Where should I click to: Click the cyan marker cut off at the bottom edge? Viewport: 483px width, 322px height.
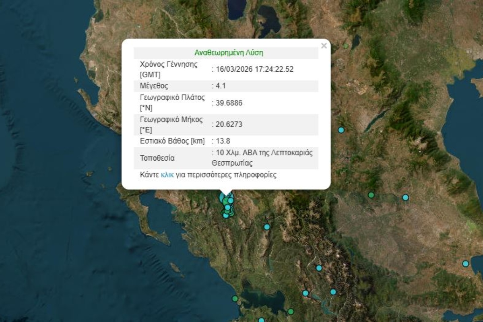(x=261, y=320)
